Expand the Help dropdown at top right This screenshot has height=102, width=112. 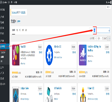(108, 7)
